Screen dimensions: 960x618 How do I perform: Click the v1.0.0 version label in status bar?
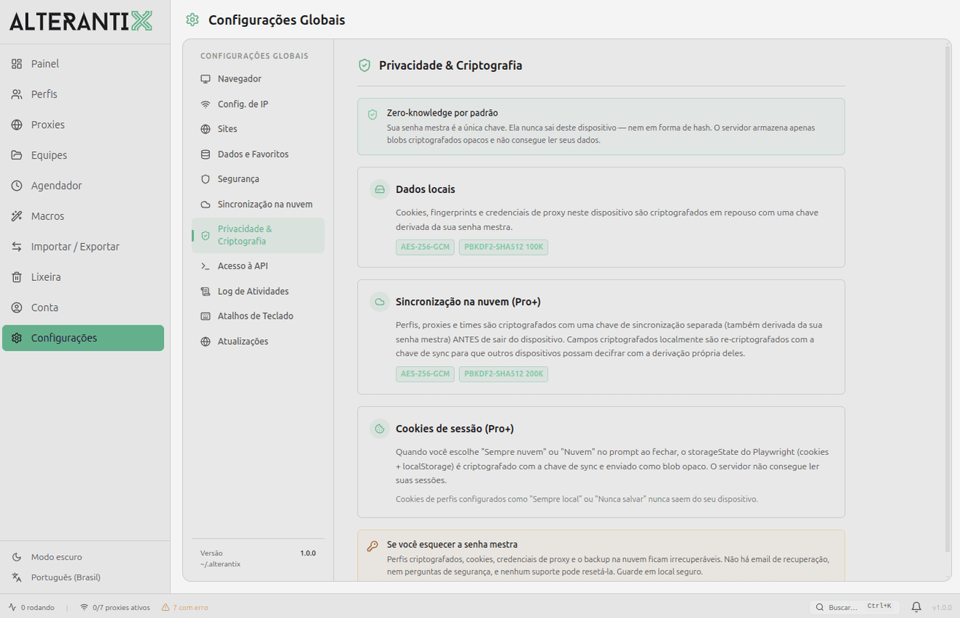click(942, 607)
